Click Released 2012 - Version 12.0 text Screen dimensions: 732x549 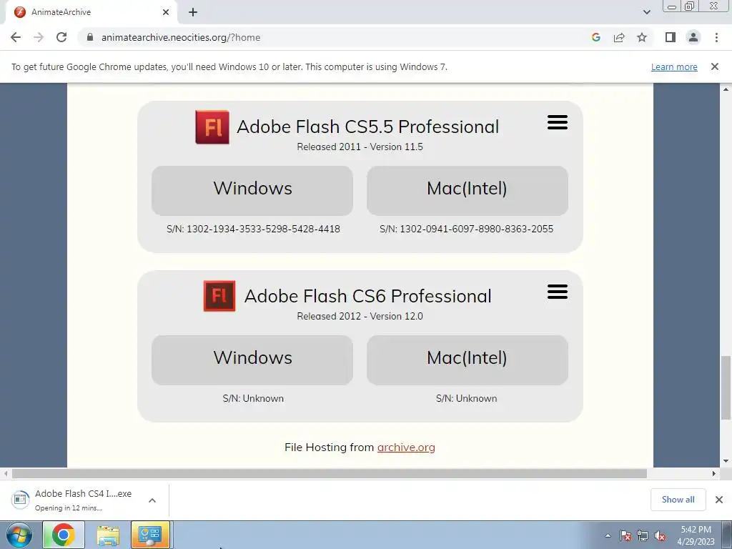(x=360, y=316)
